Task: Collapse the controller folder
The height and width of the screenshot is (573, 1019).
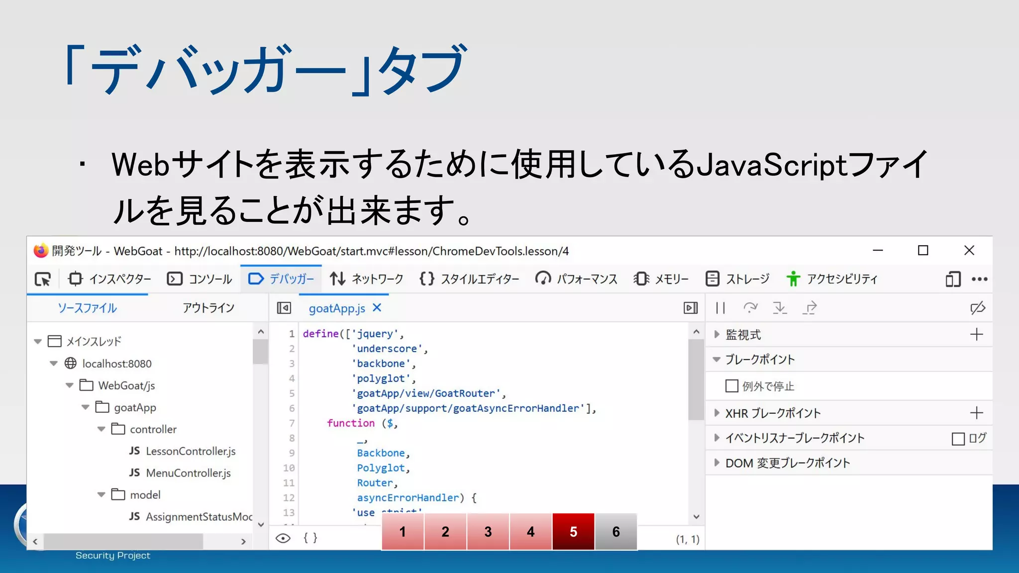Action: (x=102, y=429)
